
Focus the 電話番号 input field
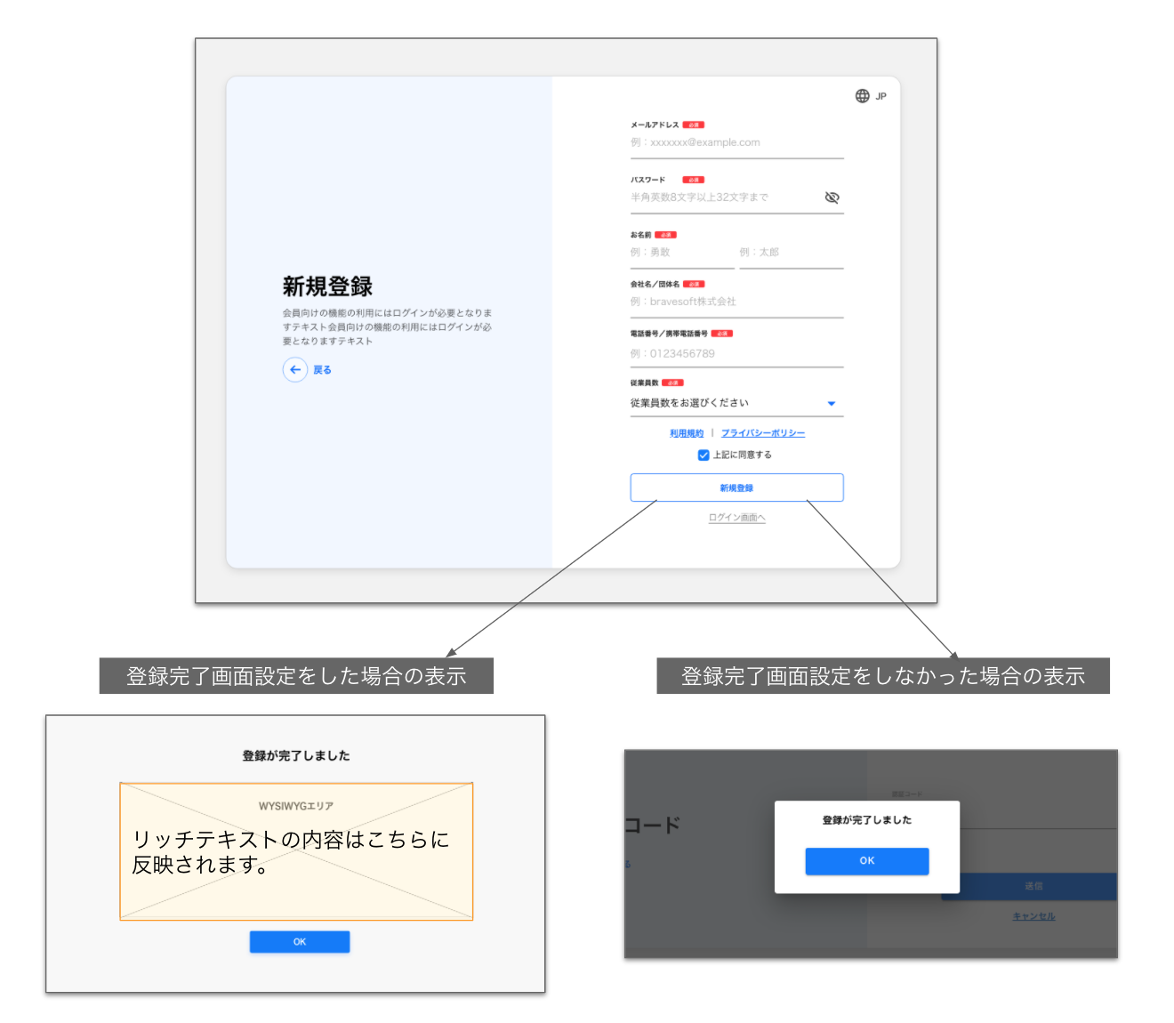pyautogui.click(x=736, y=354)
